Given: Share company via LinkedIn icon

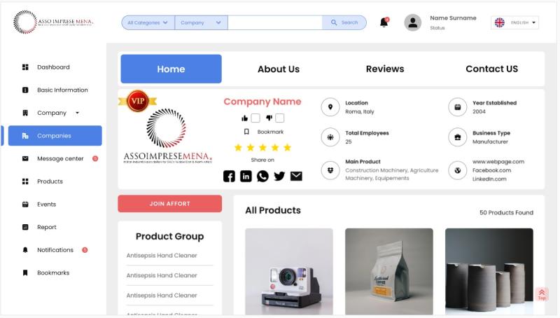Looking at the screenshot, I should pos(246,176).
